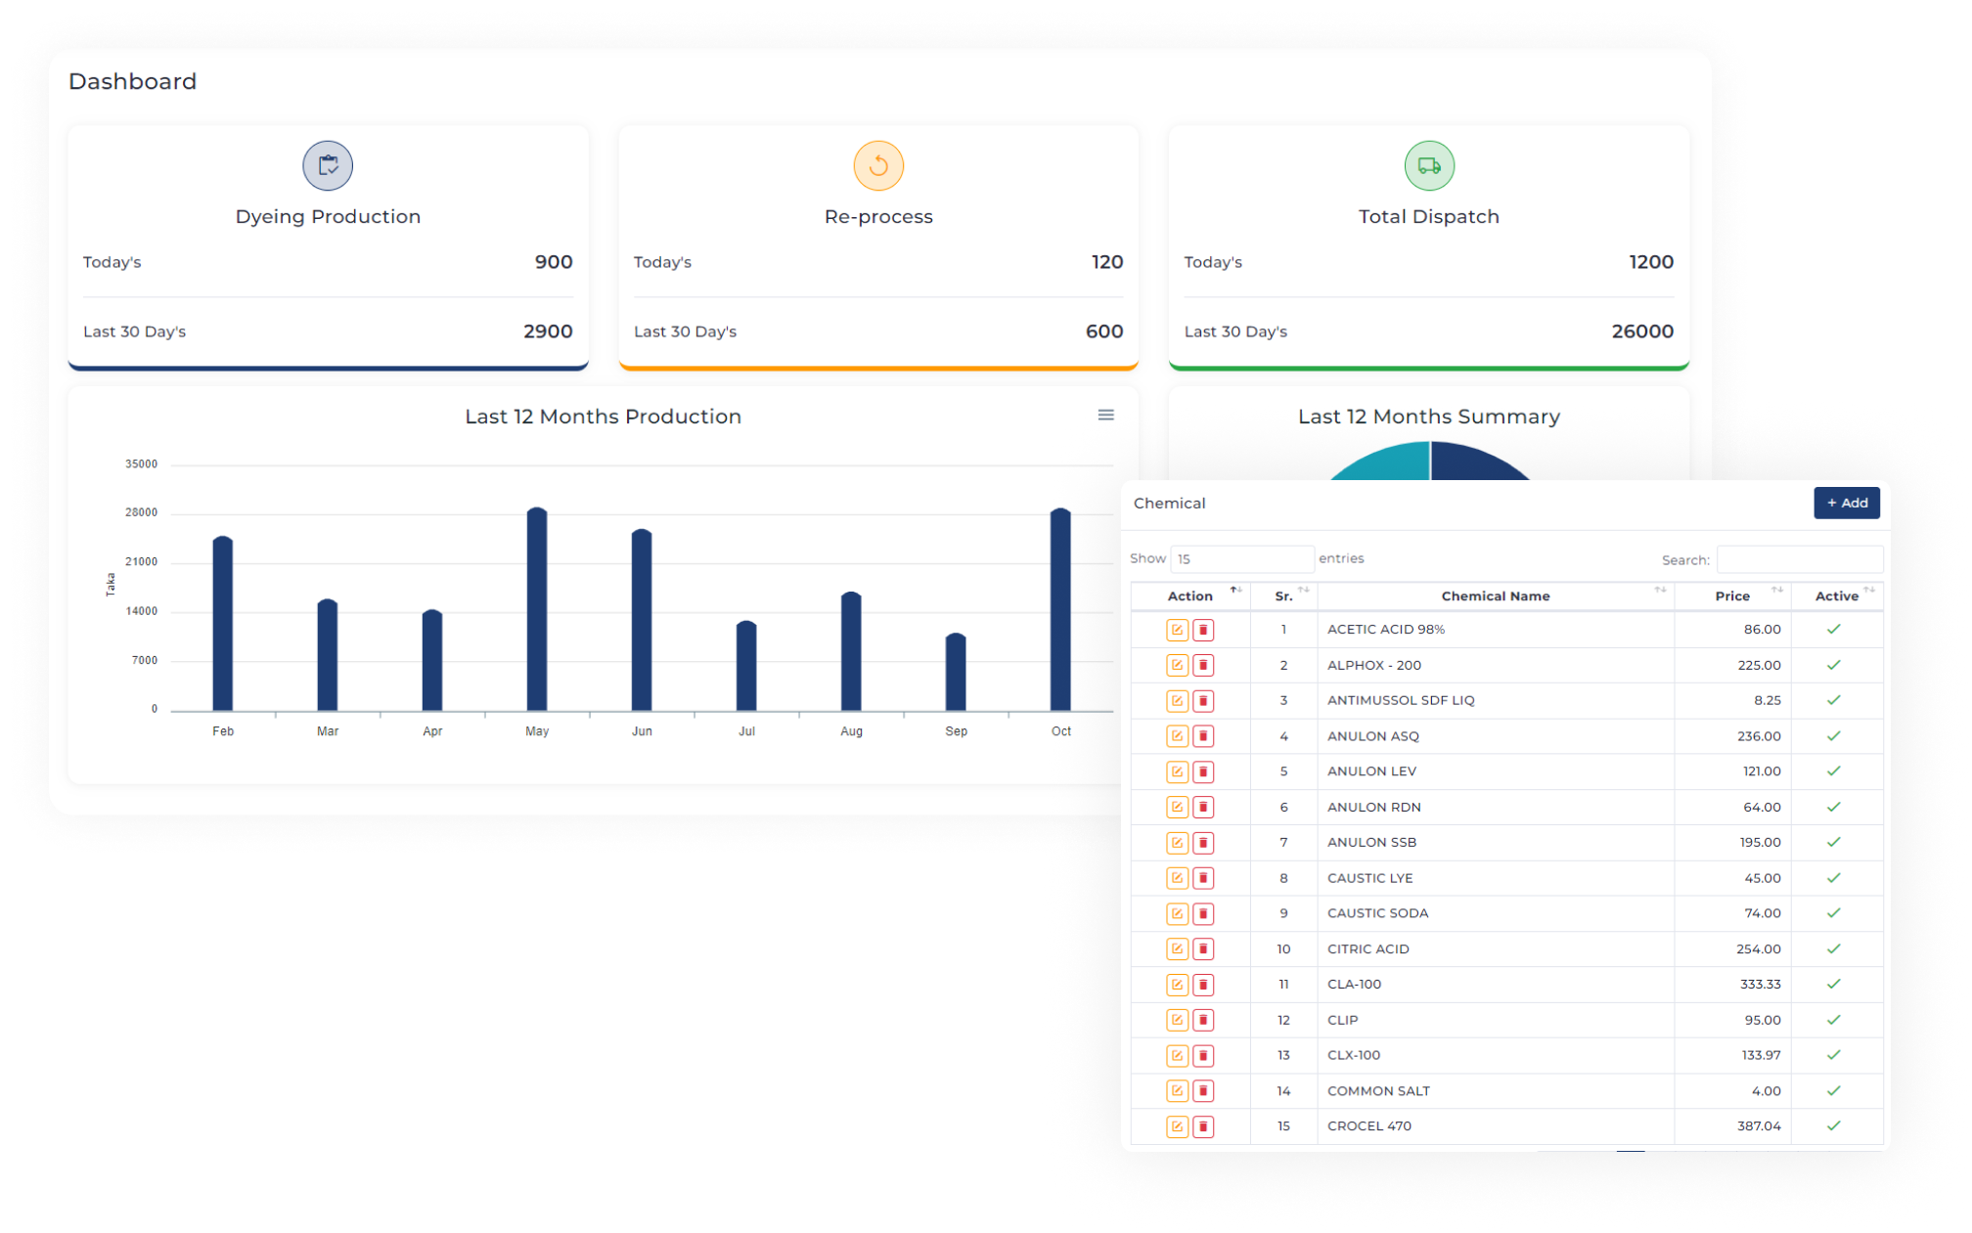The image size is (1972, 1233).
Task: Click the chemical Search input field
Action: click(x=1798, y=559)
